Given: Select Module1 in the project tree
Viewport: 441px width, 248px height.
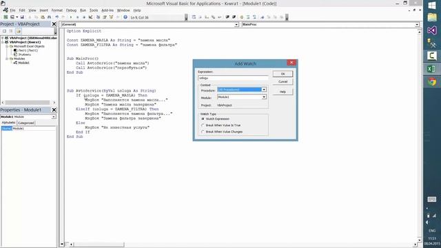Looking at the screenshot, I should pyautogui.click(x=23, y=63).
